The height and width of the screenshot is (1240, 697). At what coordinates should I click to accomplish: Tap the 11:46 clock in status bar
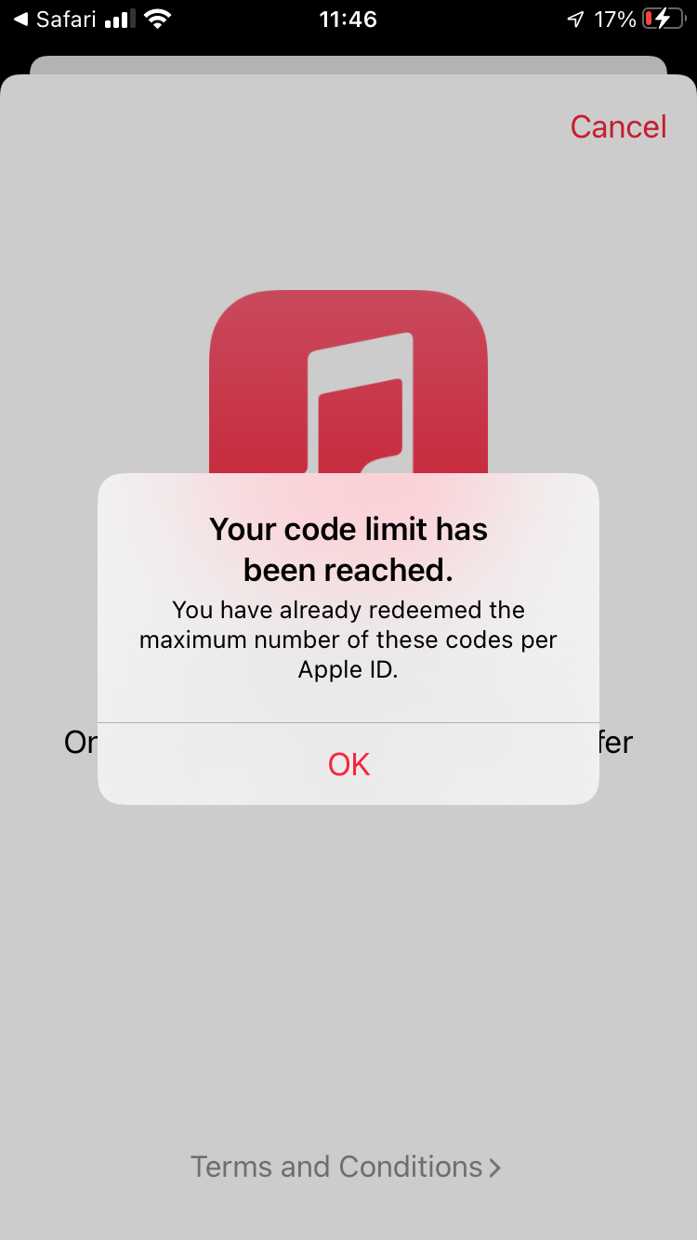[348, 20]
